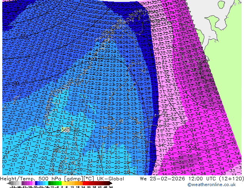
Task: Pick the pale pink legend swatch
Action: pyautogui.click(x=33, y=183)
